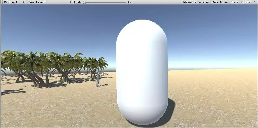Show the Stats overlay
Screen dimensions: 258x128
point(234,2)
